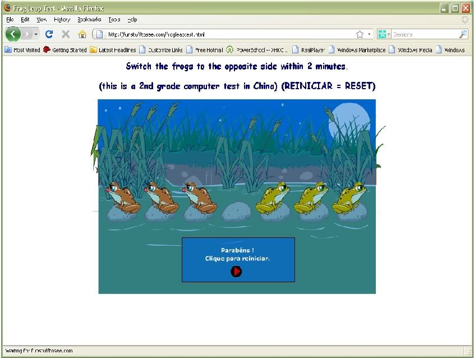The image size is (474, 358).
Task: Open the back/forward history dropdown arrow
Action: click(36, 34)
